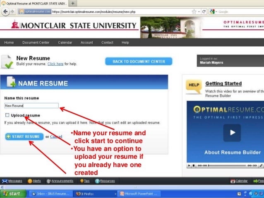Viewport: 264px width, 198px height.
Task: Follow the 'Click here' help link
Action: 55,64
